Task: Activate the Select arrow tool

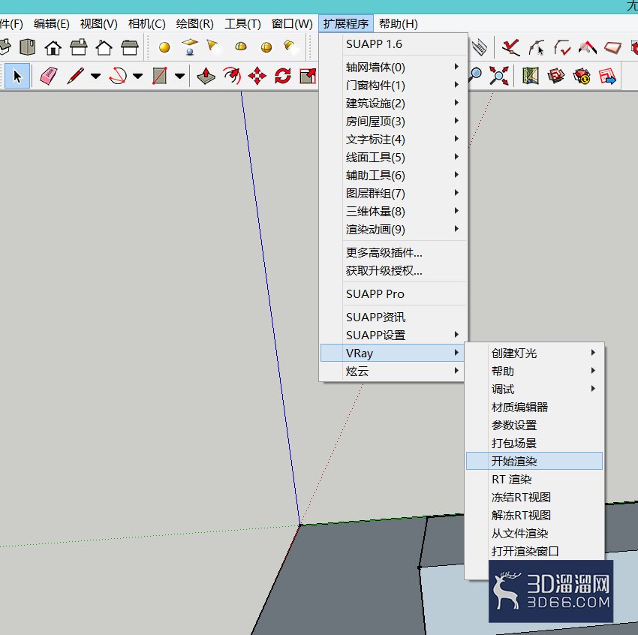Action: tap(17, 76)
